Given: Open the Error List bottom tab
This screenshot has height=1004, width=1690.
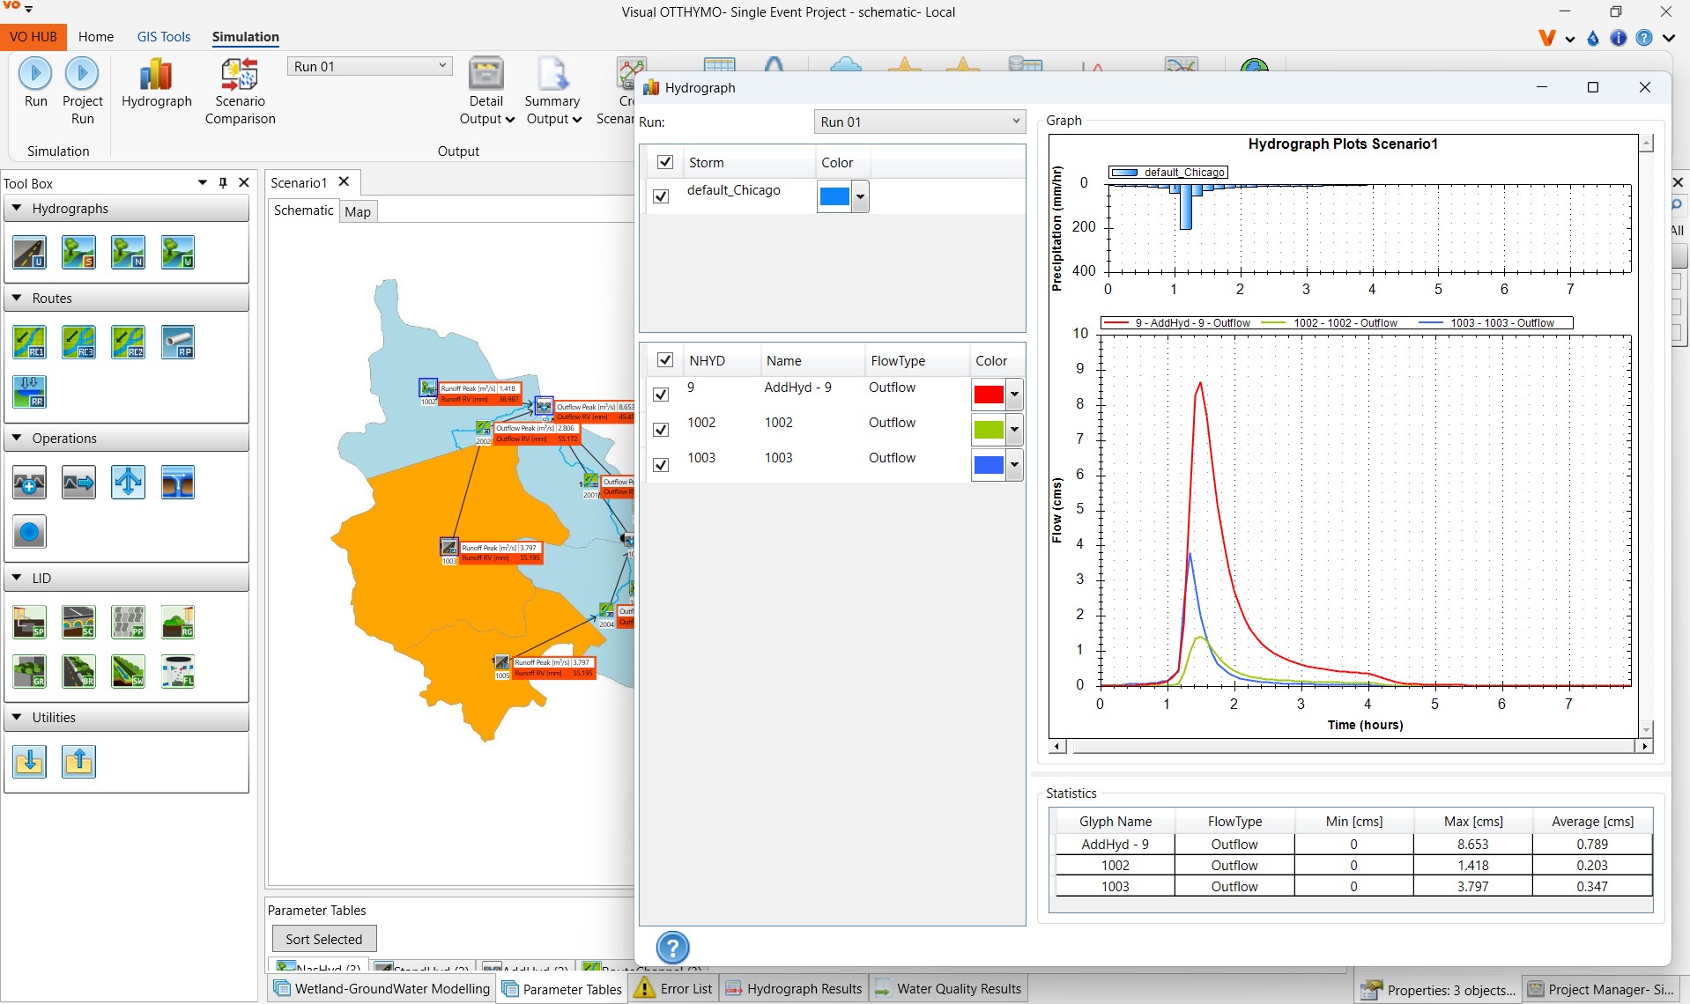Looking at the screenshot, I should [x=673, y=989].
